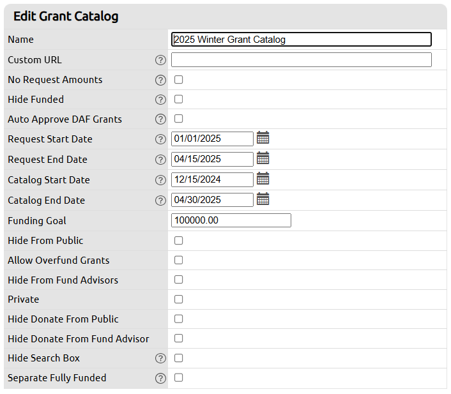This screenshot has width=451, height=394.
Task: Select the Funding Goal amount field
Action: (x=231, y=220)
